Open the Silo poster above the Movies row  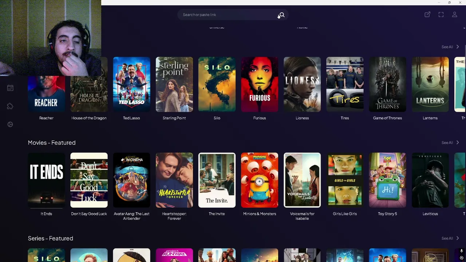point(217,84)
